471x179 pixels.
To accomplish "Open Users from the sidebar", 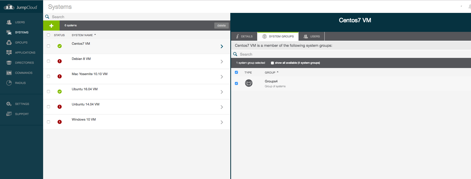I will pyautogui.click(x=20, y=22).
